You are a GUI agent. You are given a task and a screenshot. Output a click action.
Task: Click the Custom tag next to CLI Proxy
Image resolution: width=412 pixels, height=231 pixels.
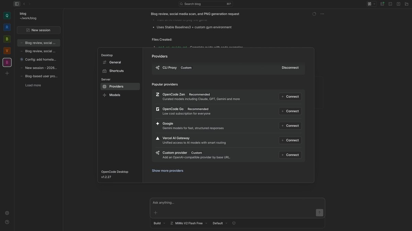[x=186, y=68]
